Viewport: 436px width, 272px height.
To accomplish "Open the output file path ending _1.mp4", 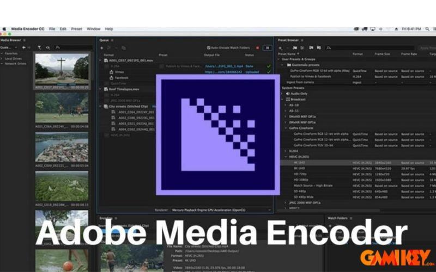I will click(224, 66).
